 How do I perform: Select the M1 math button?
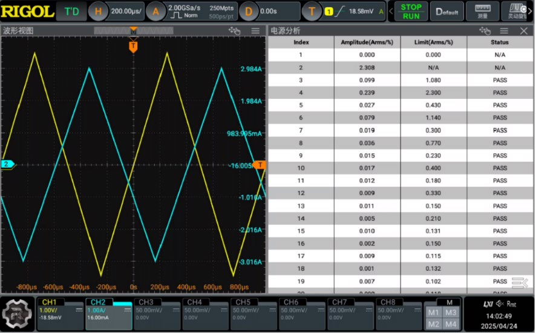(x=433, y=312)
